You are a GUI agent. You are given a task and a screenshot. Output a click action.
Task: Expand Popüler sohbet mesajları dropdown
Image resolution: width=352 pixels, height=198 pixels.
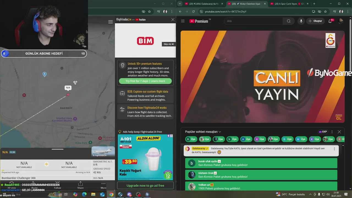[203, 132]
